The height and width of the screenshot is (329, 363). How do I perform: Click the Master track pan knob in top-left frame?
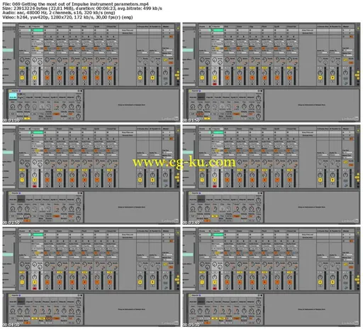point(165,72)
